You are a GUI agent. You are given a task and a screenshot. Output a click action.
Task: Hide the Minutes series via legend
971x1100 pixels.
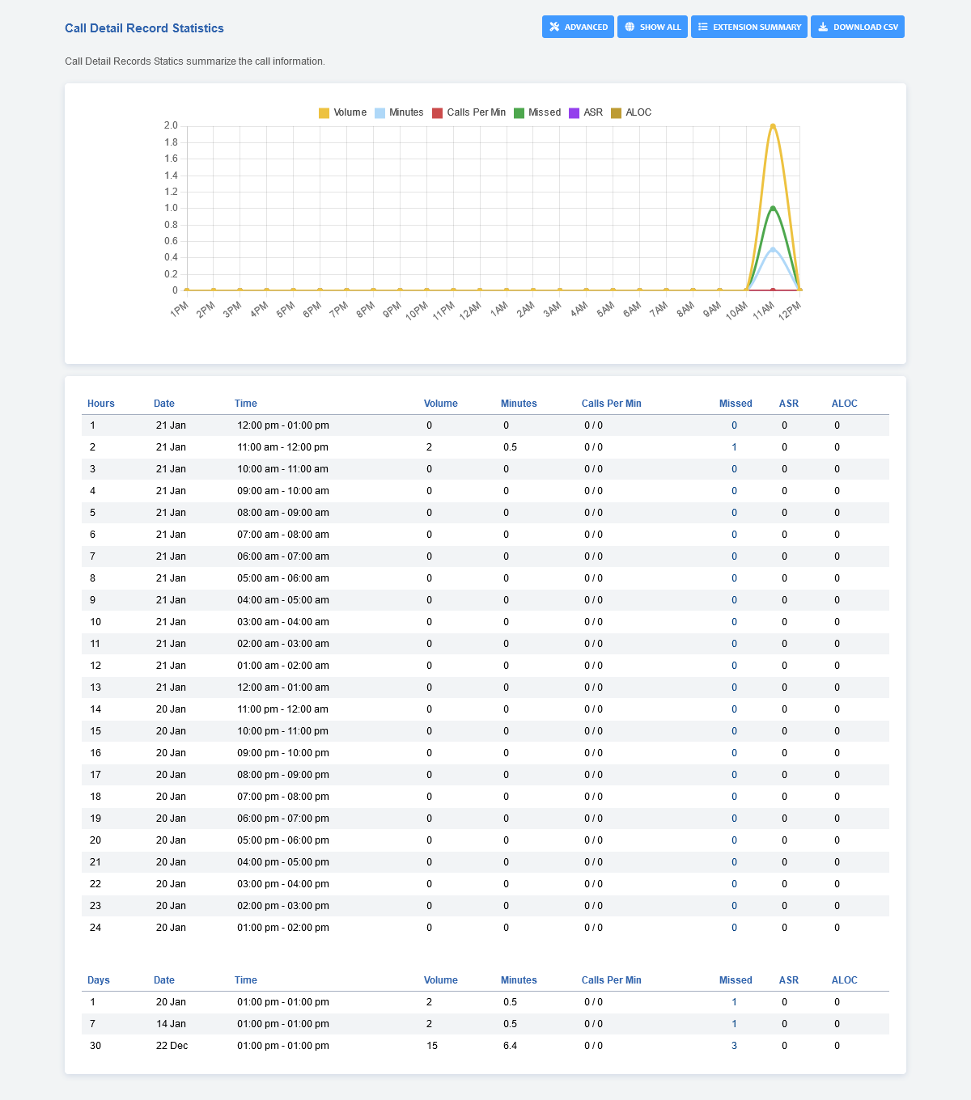coord(398,112)
